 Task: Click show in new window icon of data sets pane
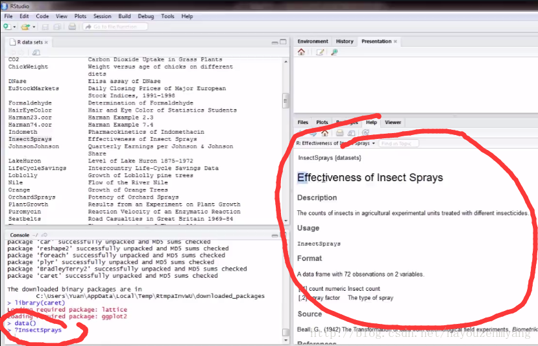point(36,53)
